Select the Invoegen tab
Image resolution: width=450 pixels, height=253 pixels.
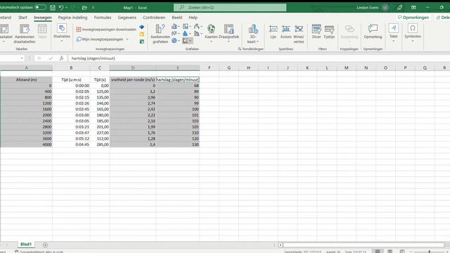pos(43,18)
